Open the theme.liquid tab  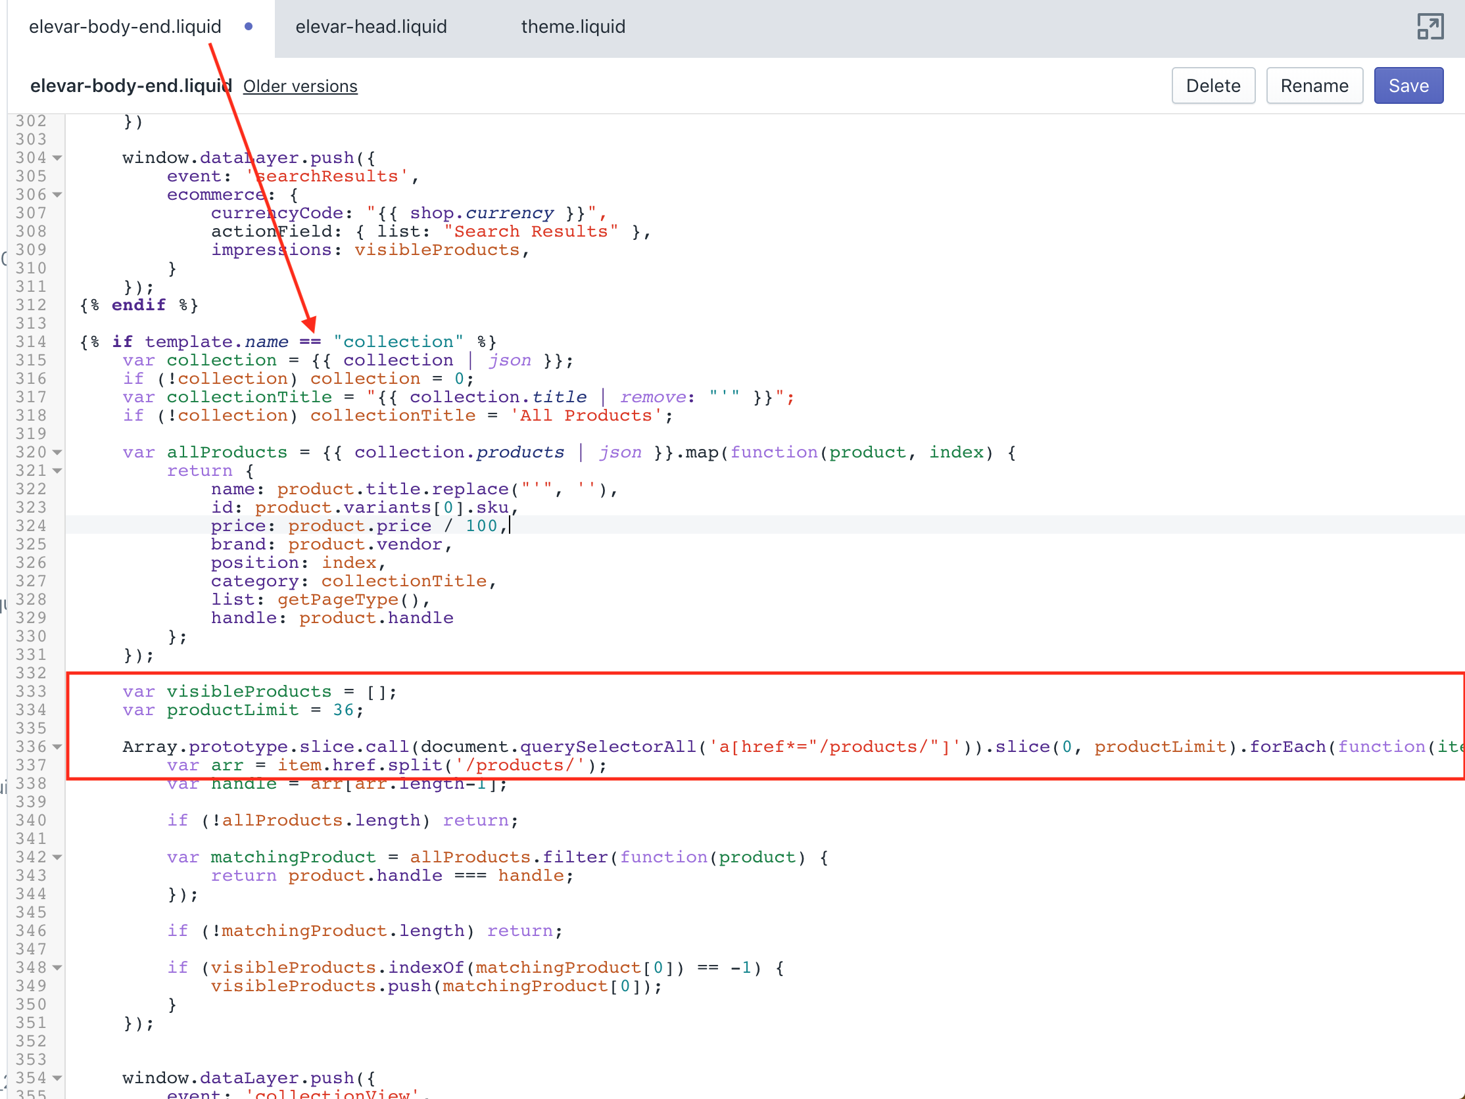[572, 26]
